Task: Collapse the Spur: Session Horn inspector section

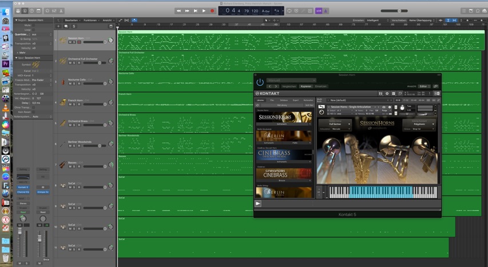Action: pos(16,58)
